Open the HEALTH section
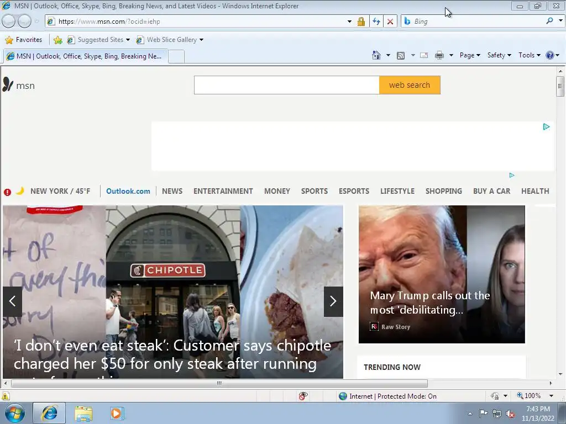The width and height of the screenshot is (566, 424). pos(535,191)
